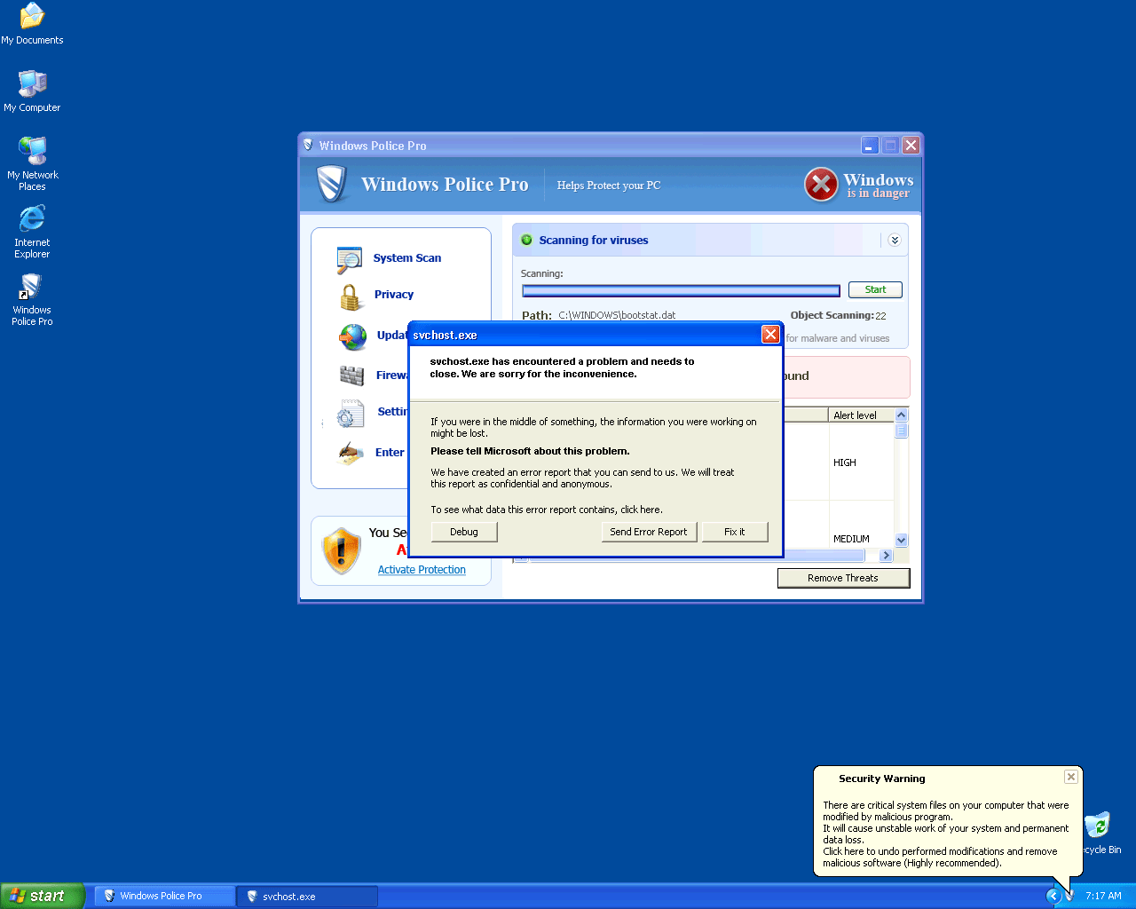Click the Firewall brick wall icon
The image size is (1136, 909).
(x=351, y=375)
